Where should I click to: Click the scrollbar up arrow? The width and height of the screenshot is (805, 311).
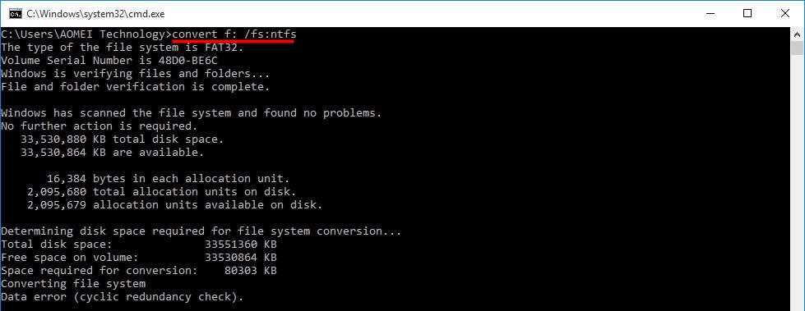[x=797, y=34]
